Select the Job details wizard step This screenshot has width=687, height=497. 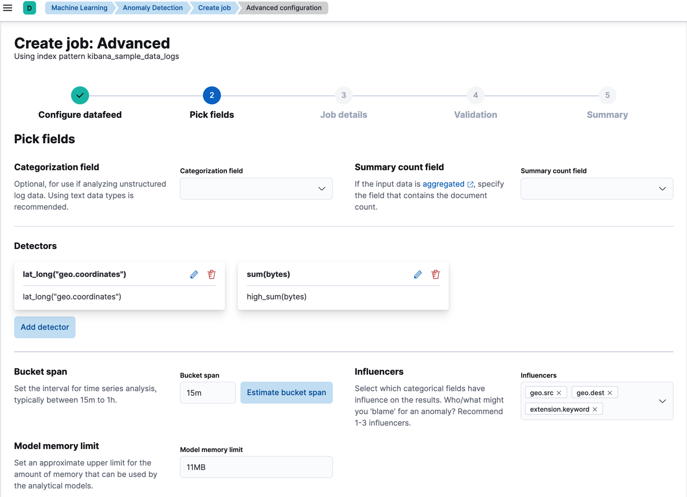pos(344,95)
